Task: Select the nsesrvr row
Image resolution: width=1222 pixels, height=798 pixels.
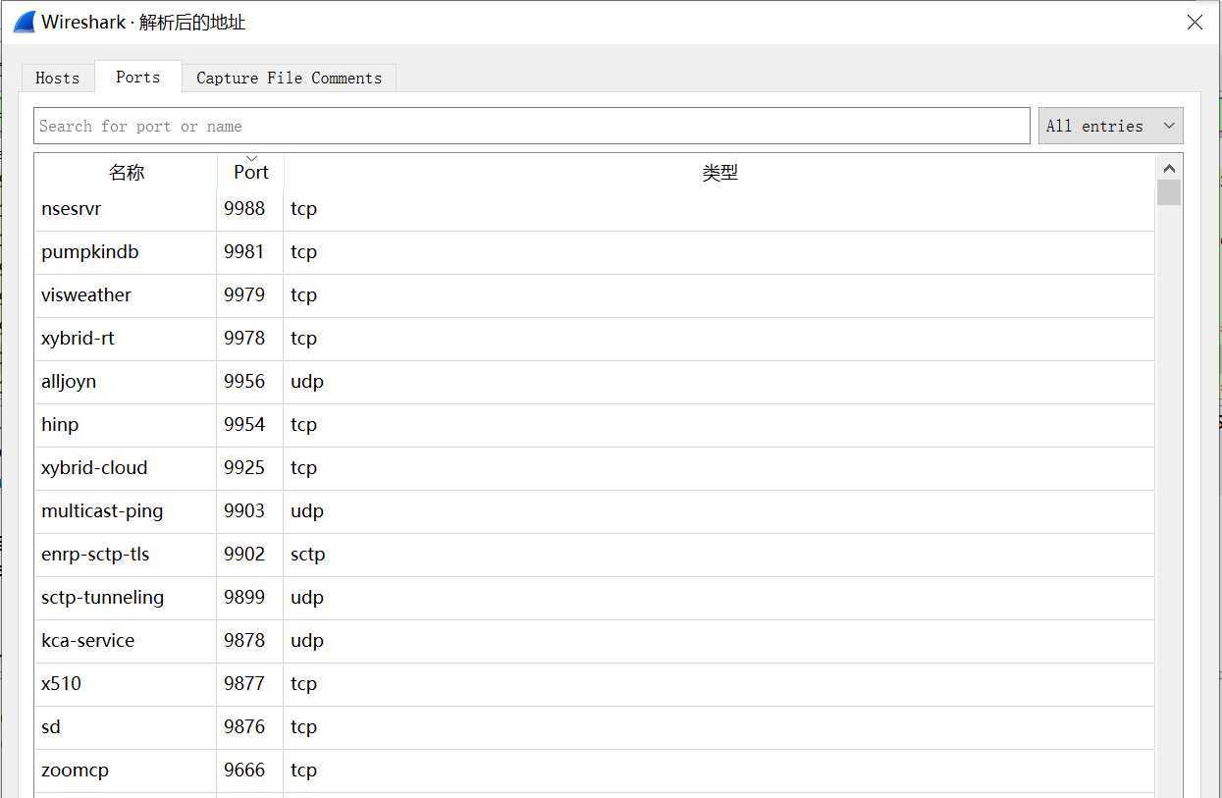Action: pos(71,209)
